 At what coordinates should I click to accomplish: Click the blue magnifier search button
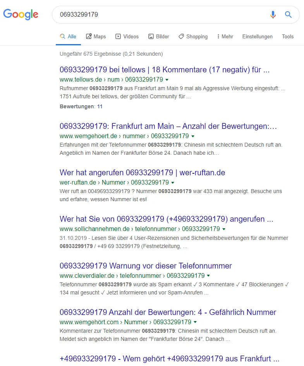click(x=288, y=14)
